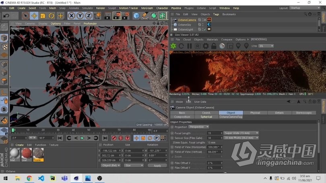Open the MoGraph menu
This screenshot has width=326, height=183.
tap(147, 8)
